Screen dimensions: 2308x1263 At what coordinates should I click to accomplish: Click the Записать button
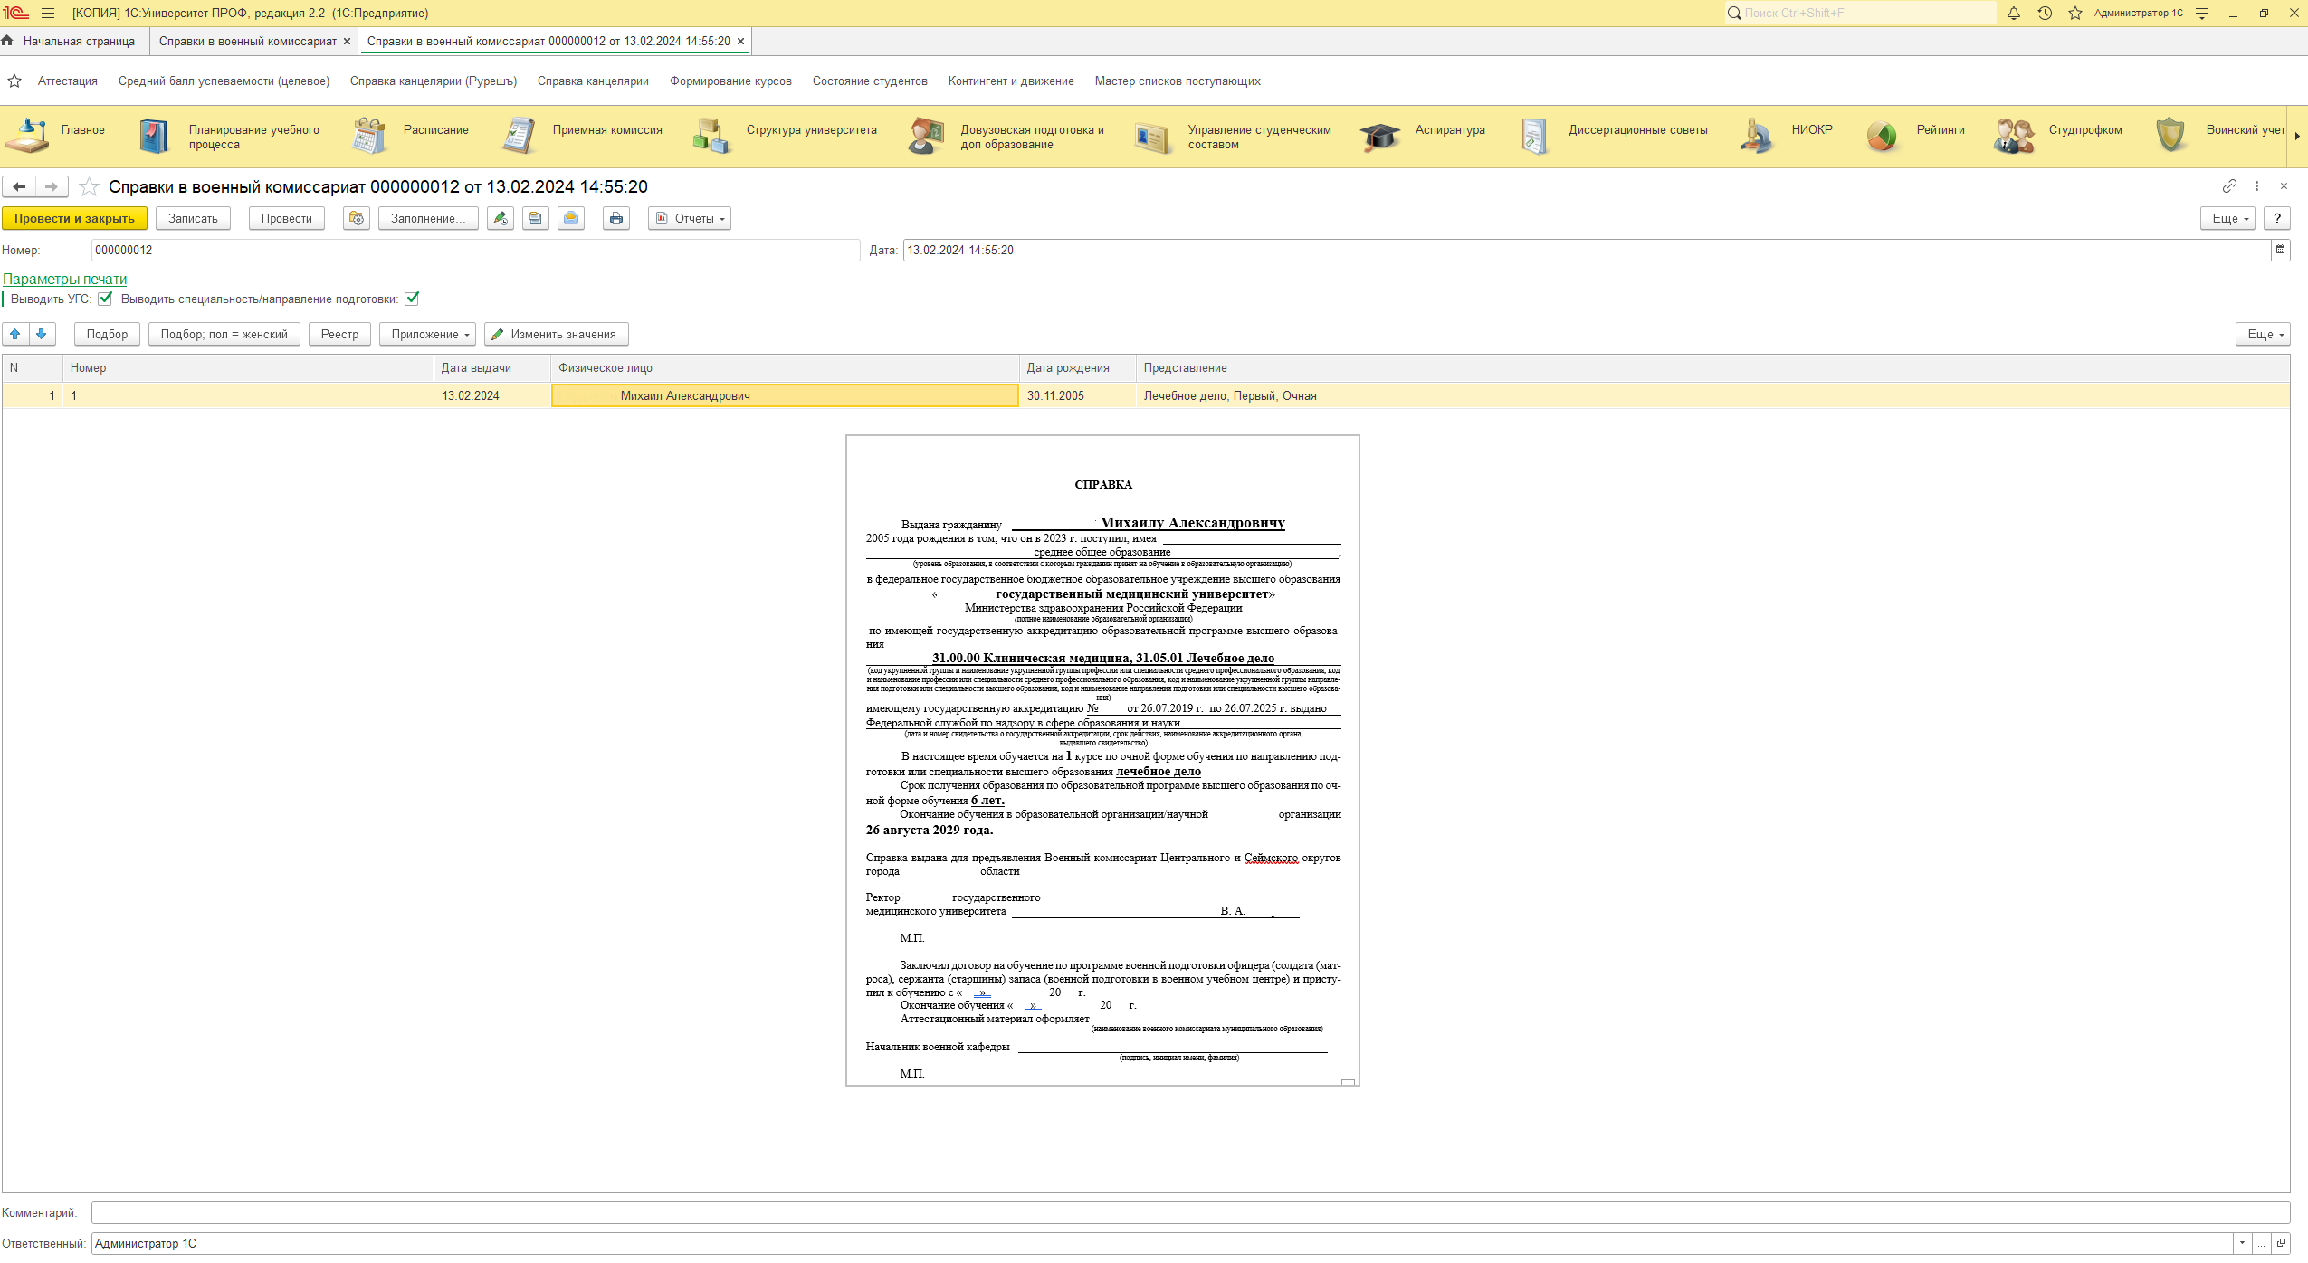[193, 218]
